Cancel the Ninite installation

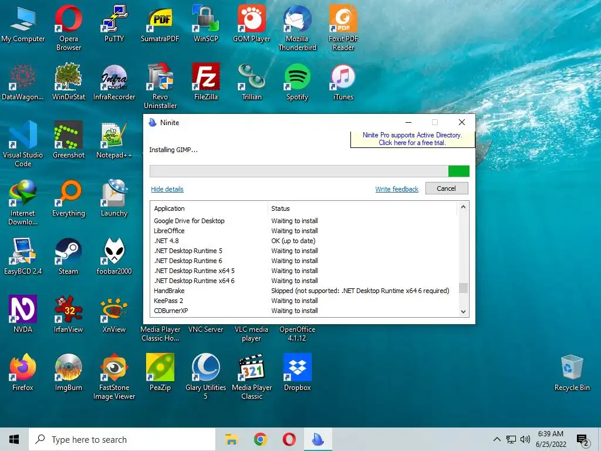click(447, 189)
